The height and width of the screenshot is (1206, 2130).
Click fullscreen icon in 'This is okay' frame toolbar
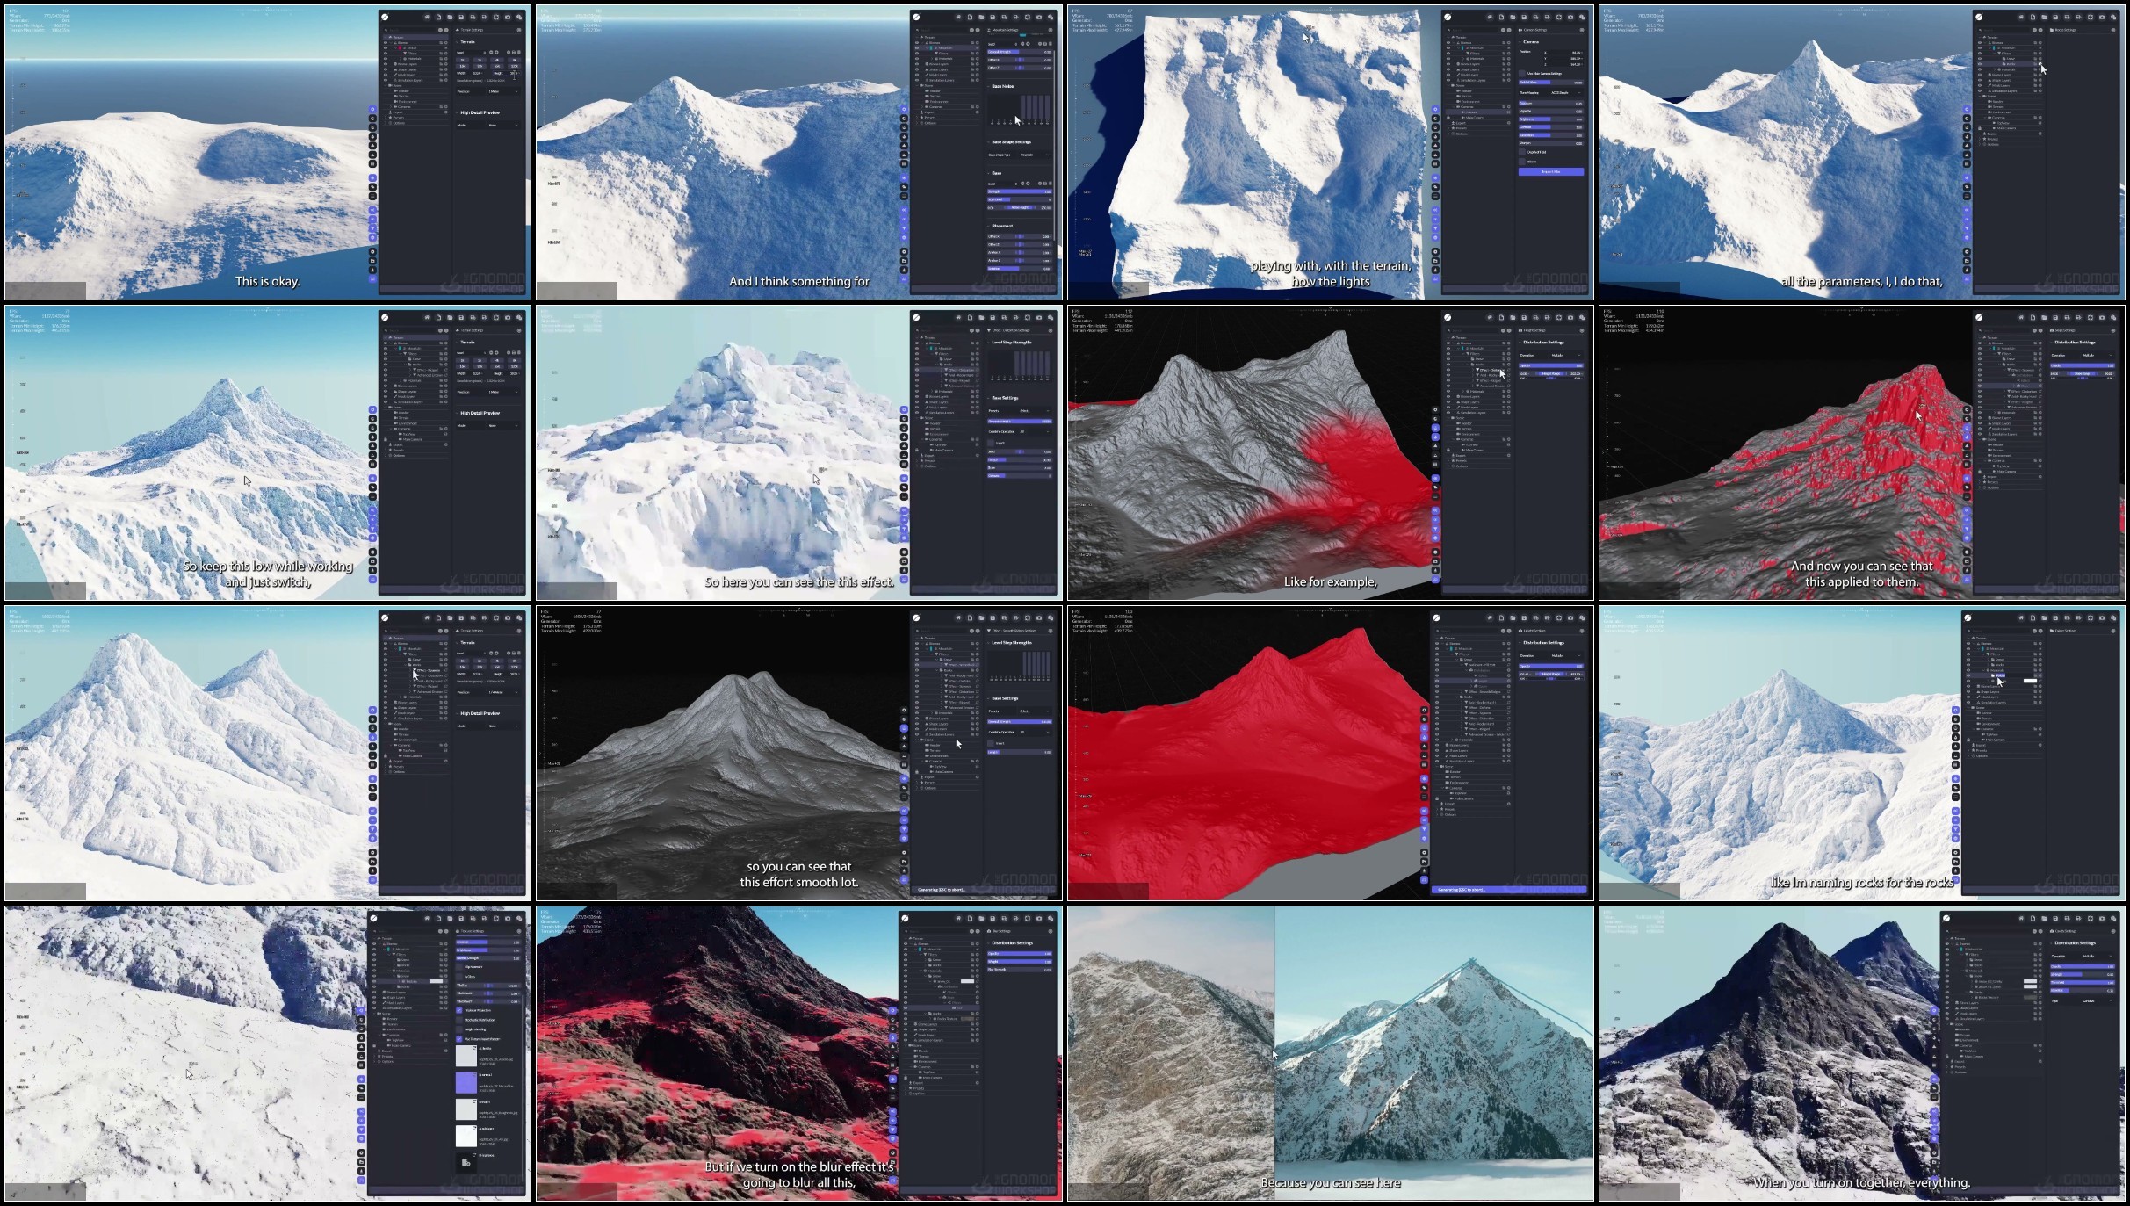coord(496,18)
